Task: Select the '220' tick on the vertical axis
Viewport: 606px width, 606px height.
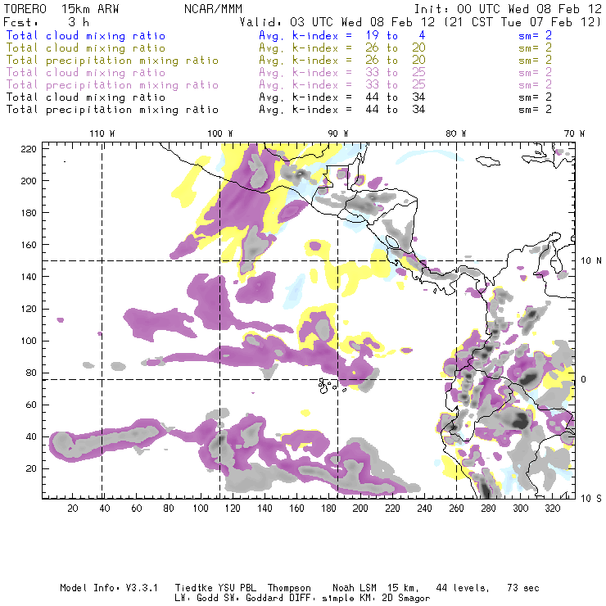Action: tap(29, 149)
